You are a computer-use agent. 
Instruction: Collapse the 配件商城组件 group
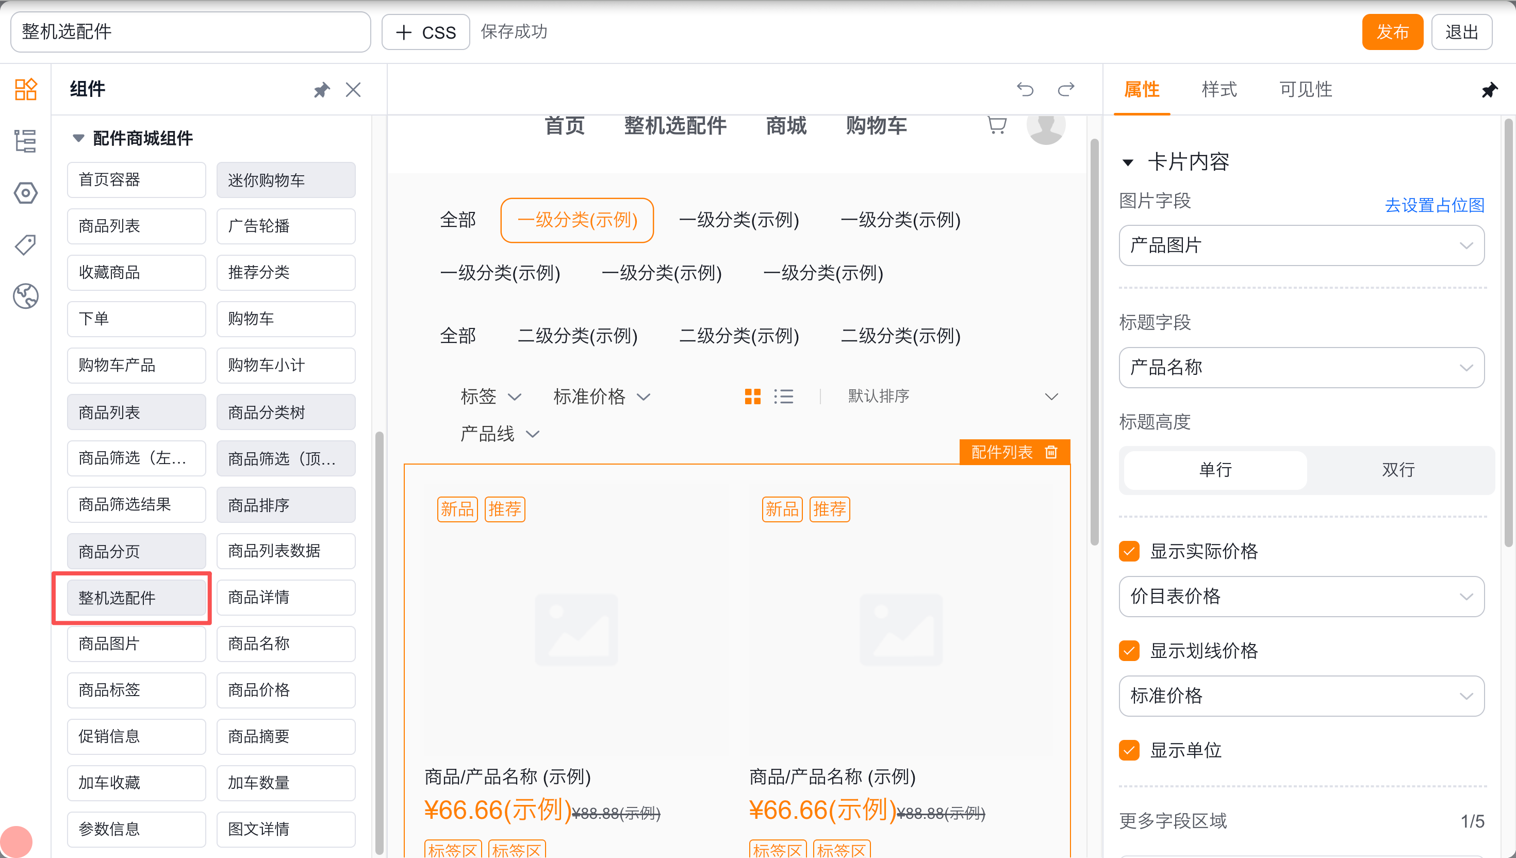[x=78, y=139]
